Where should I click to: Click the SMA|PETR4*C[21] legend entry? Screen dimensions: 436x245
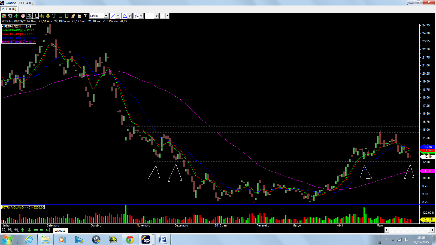[19, 38]
